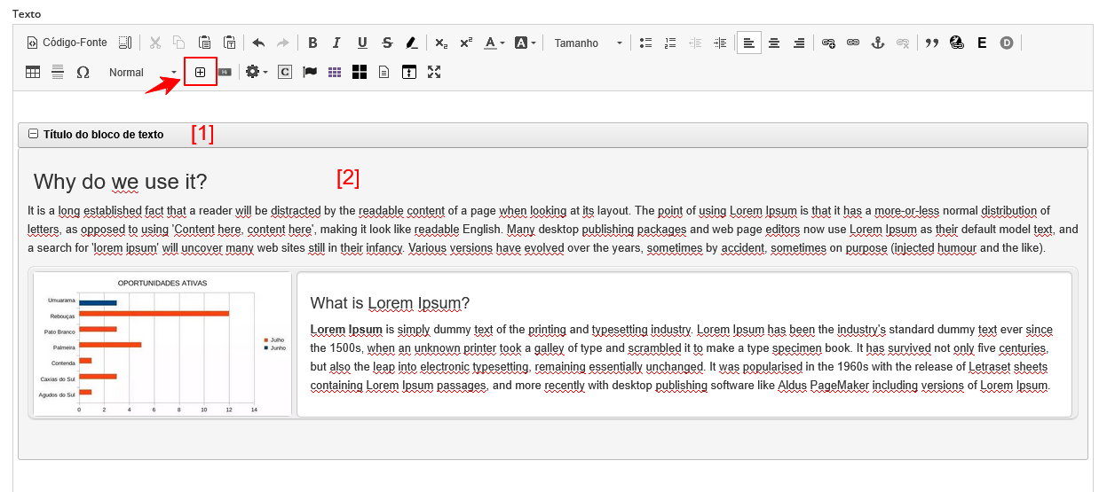Open the Tamanho font size dropdown

[588, 43]
